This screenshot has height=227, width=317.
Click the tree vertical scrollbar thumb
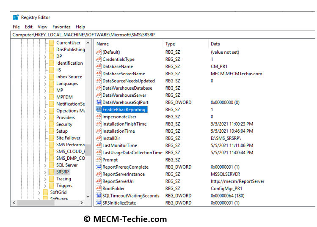(88, 150)
